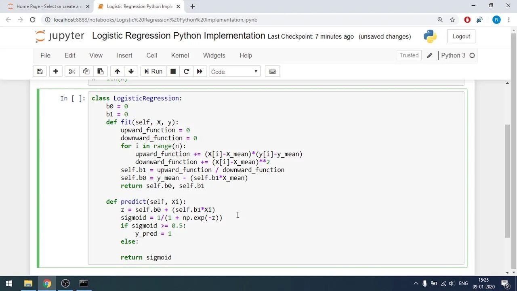Open the Cell menu
517x291 pixels.
coord(152,55)
